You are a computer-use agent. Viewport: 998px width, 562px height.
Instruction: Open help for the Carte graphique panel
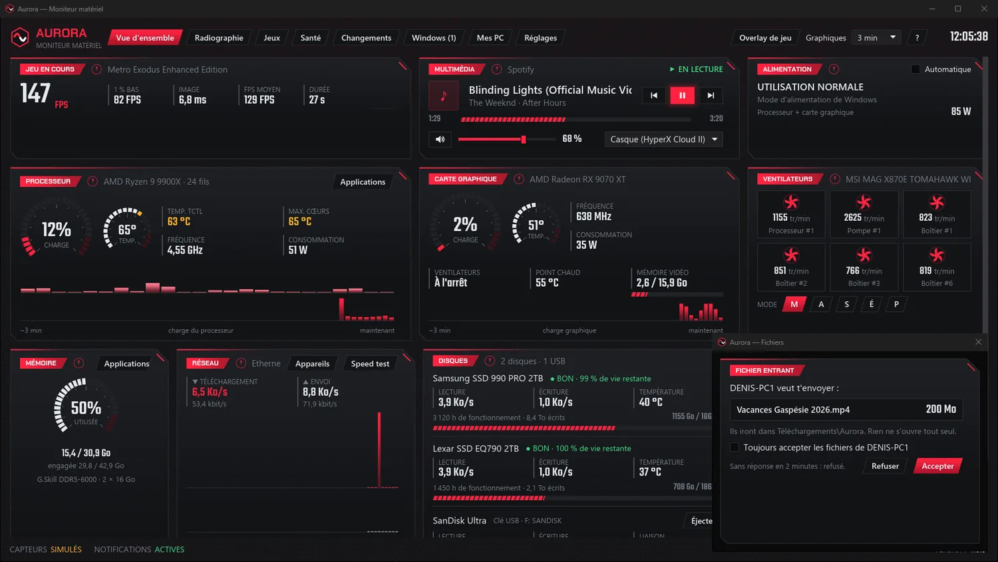pyautogui.click(x=519, y=179)
